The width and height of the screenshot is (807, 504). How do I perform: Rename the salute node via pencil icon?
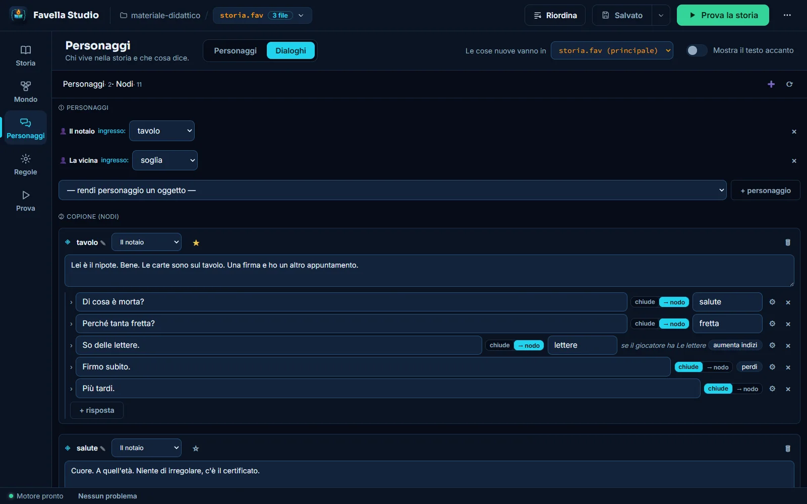(x=103, y=449)
